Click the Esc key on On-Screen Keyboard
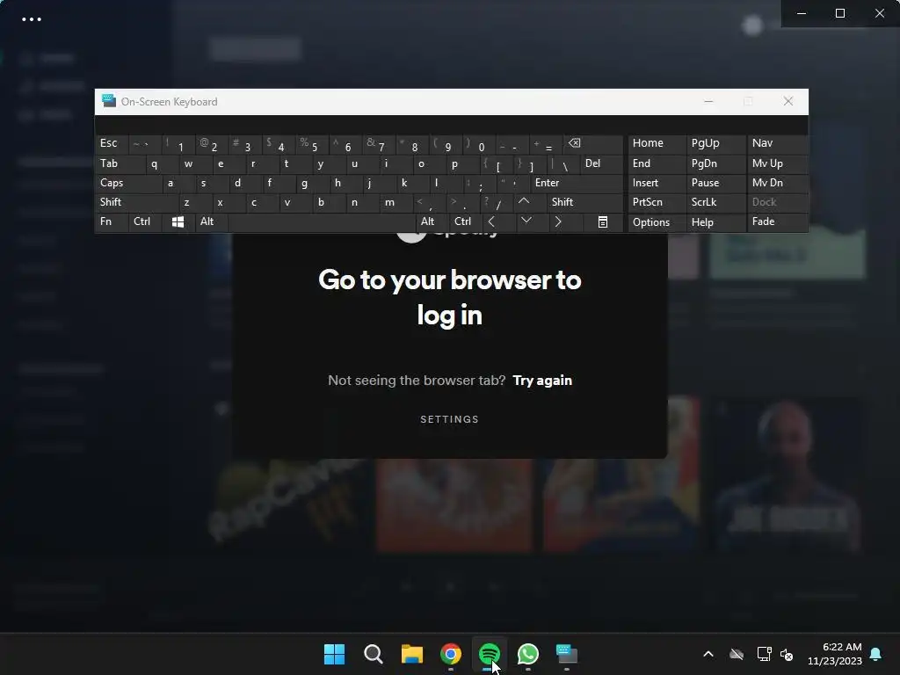 pos(112,143)
